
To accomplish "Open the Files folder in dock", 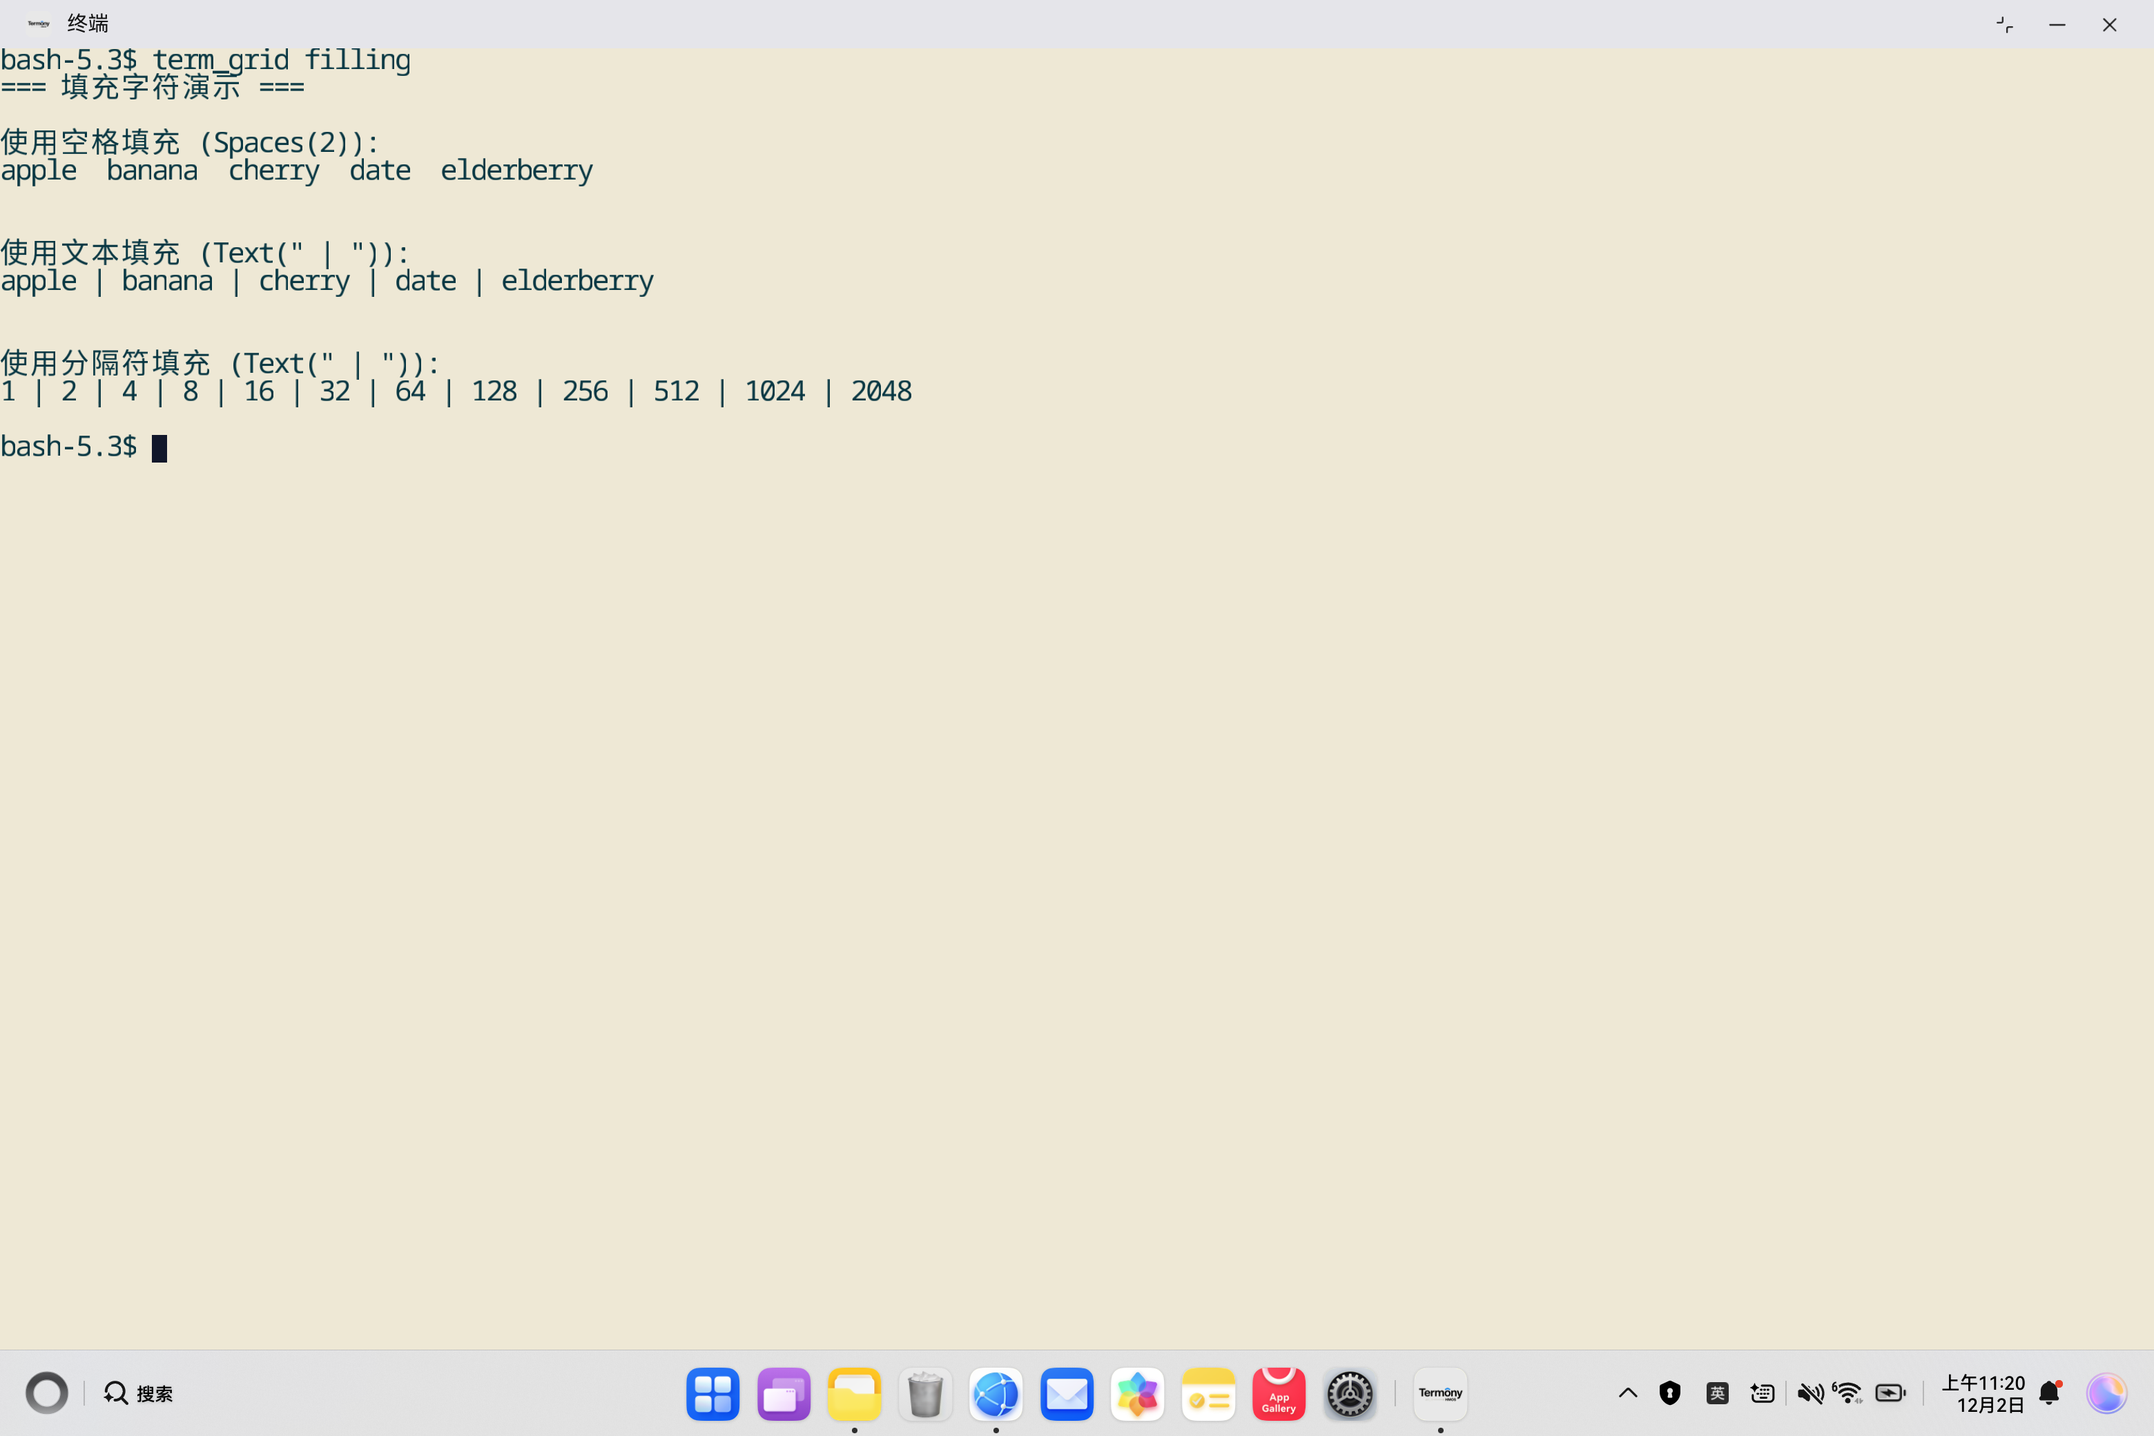I will coord(853,1394).
